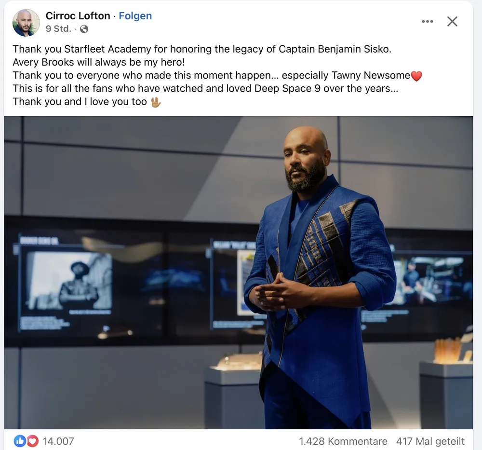Click the Vulcan salute hand emoji

[x=156, y=102]
